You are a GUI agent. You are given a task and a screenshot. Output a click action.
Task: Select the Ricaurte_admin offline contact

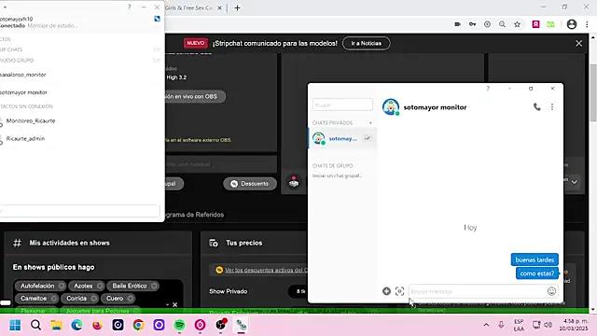pyautogui.click(x=25, y=139)
